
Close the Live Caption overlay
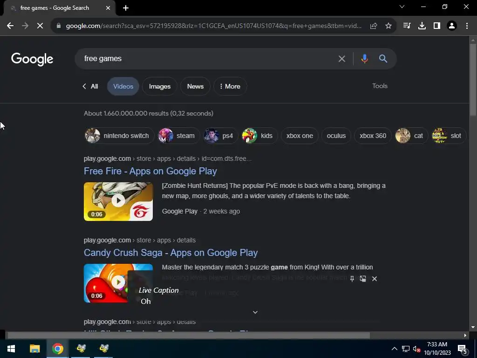click(375, 279)
